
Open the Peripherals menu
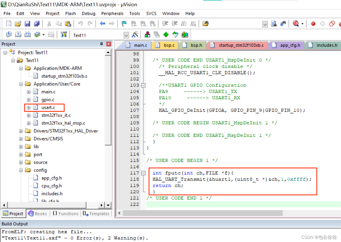[x=112, y=14]
